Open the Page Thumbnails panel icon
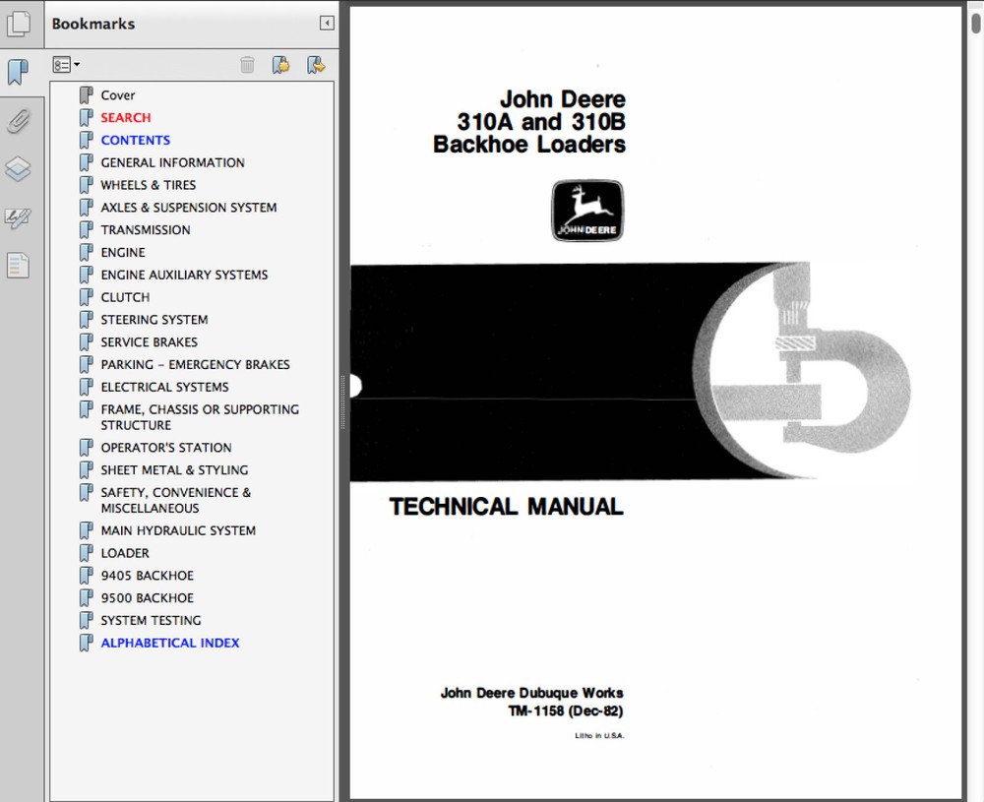This screenshot has width=984, height=802. tap(18, 24)
